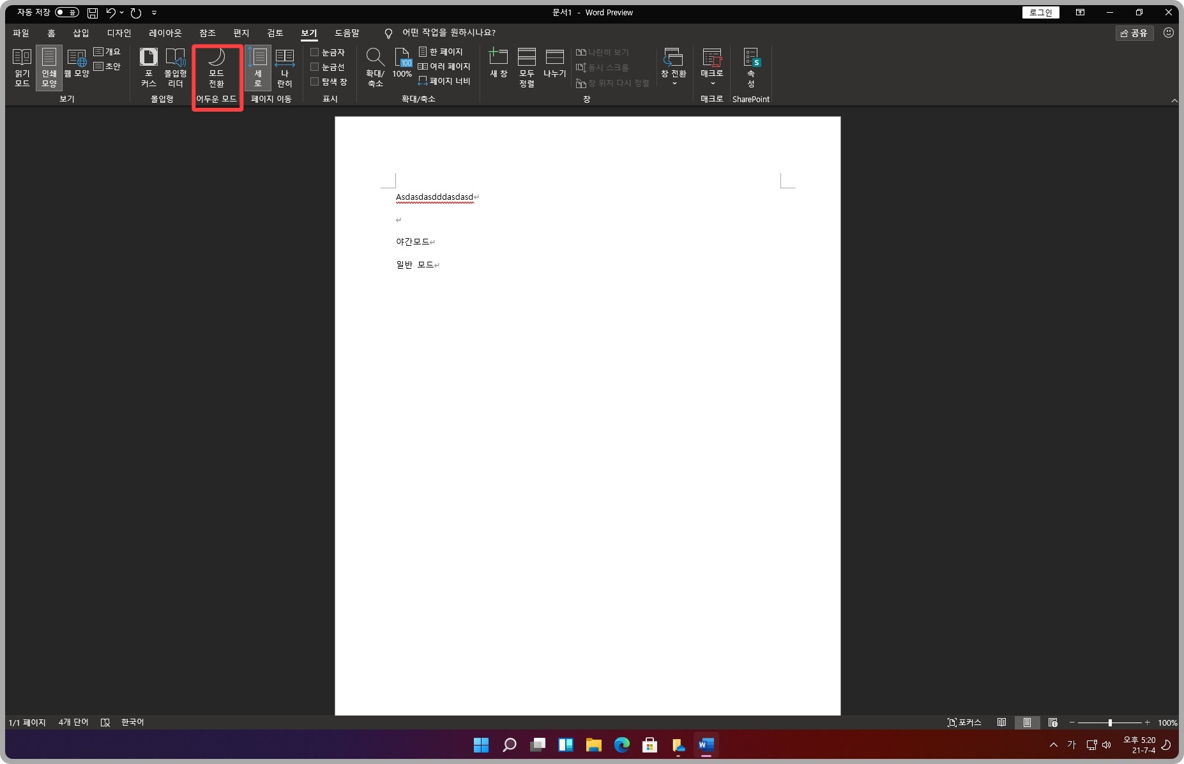1184x764 pixels.
Task: Adjust the zoom slider handle
Action: pos(1110,723)
